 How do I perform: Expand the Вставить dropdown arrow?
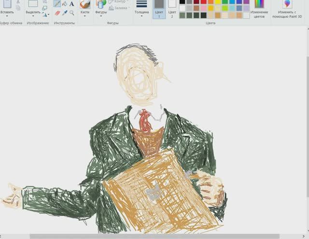(7, 16)
